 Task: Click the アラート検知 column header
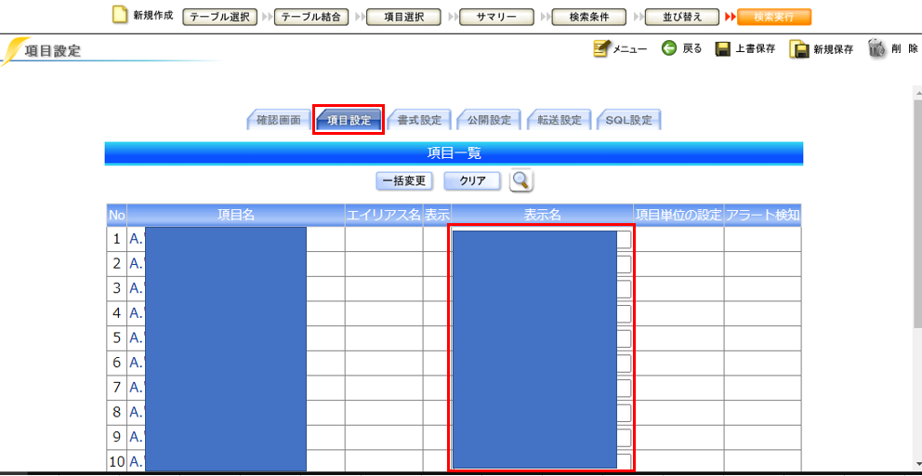(763, 216)
